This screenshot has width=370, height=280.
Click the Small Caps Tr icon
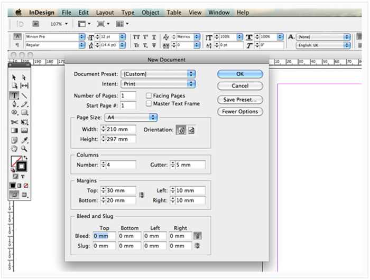coord(136,45)
